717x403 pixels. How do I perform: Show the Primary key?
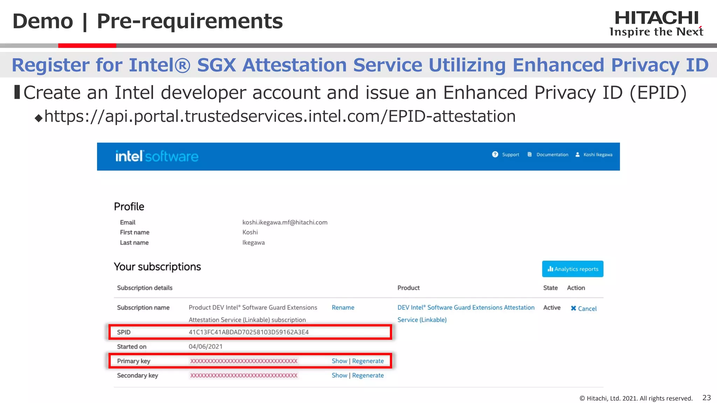339,361
